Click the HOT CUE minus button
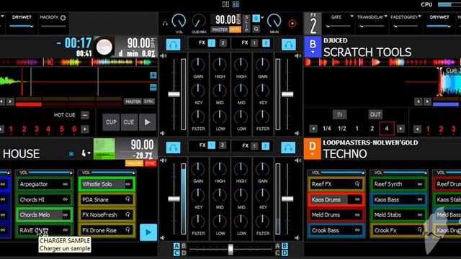This screenshot has height=259, width=461. pyautogui.click(x=85, y=115)
